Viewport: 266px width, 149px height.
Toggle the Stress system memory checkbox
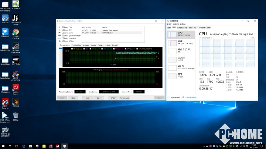point(62,36)
